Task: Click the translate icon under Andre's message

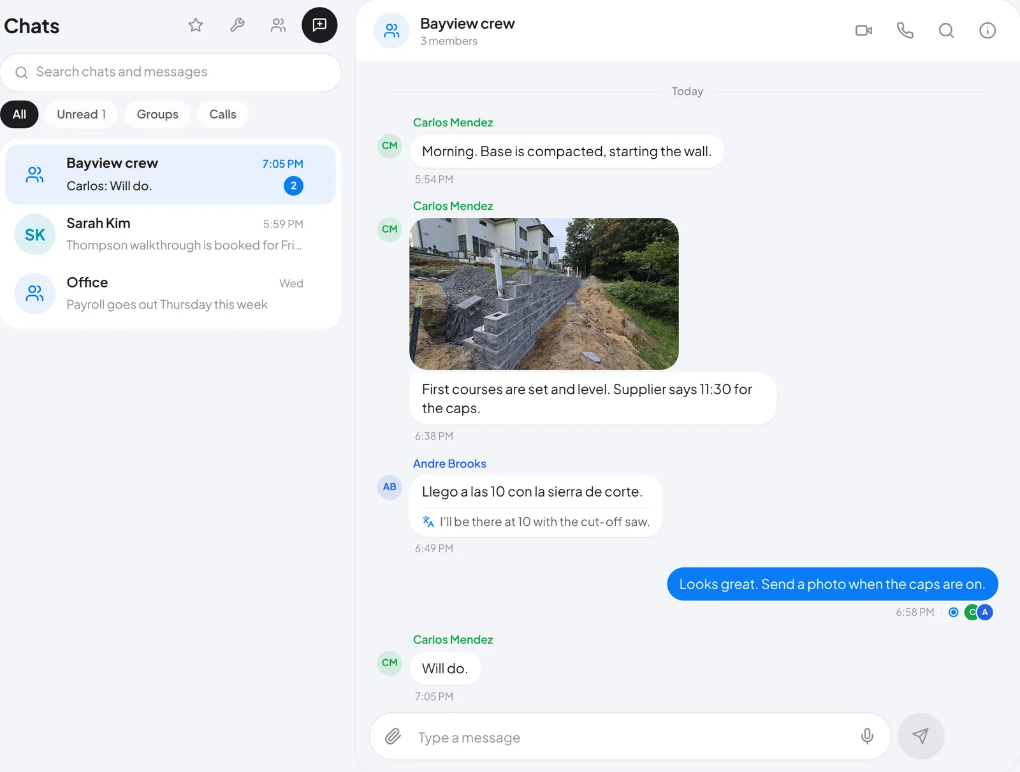Action: (428, 521)
